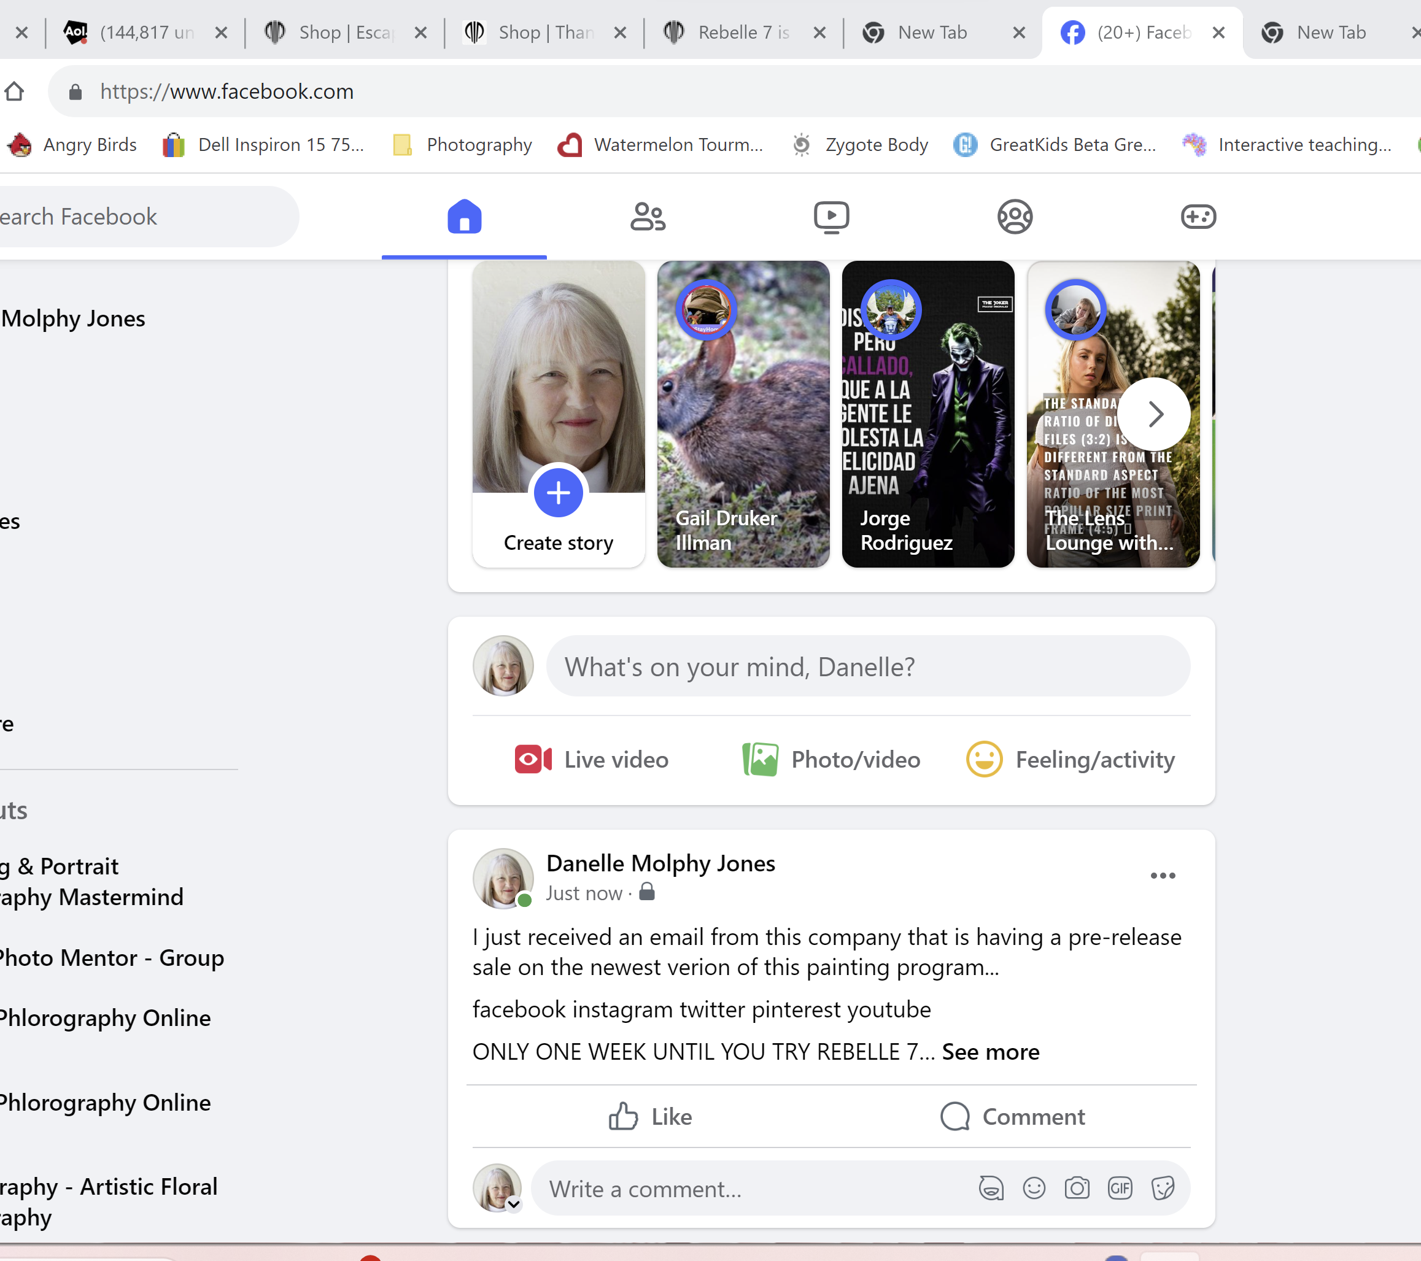
Task: Click the avatar sticker icon in comment box
Action: [991, 1188]
